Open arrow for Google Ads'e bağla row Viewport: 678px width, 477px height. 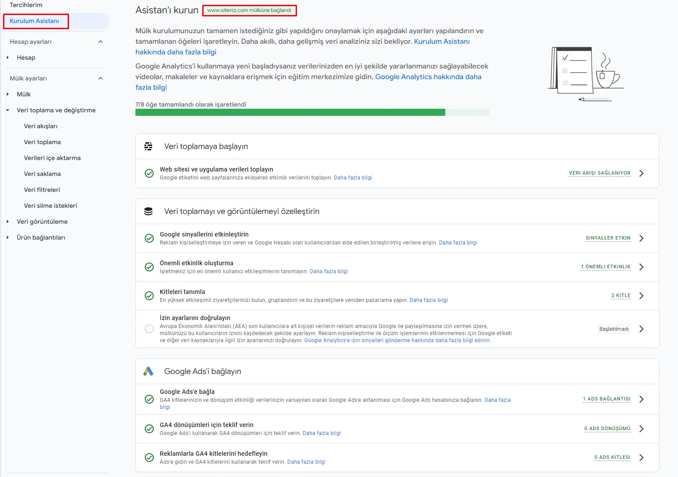641,399
